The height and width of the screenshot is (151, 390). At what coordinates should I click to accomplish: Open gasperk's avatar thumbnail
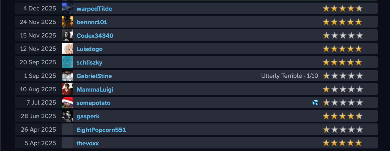coord(67,116)
